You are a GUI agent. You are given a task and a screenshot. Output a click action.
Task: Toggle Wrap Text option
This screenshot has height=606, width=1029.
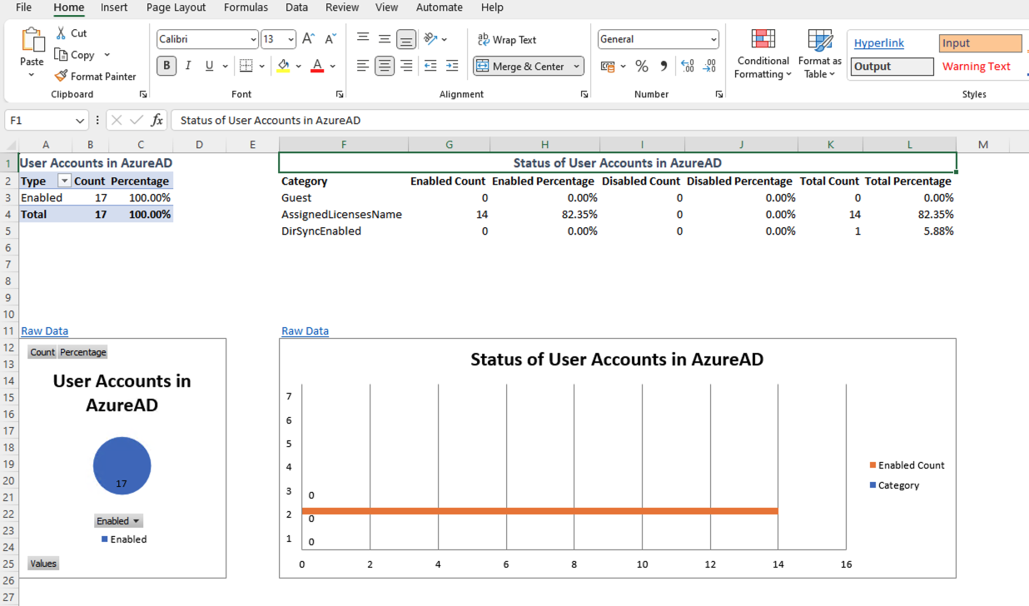click(x=506, y=39)
